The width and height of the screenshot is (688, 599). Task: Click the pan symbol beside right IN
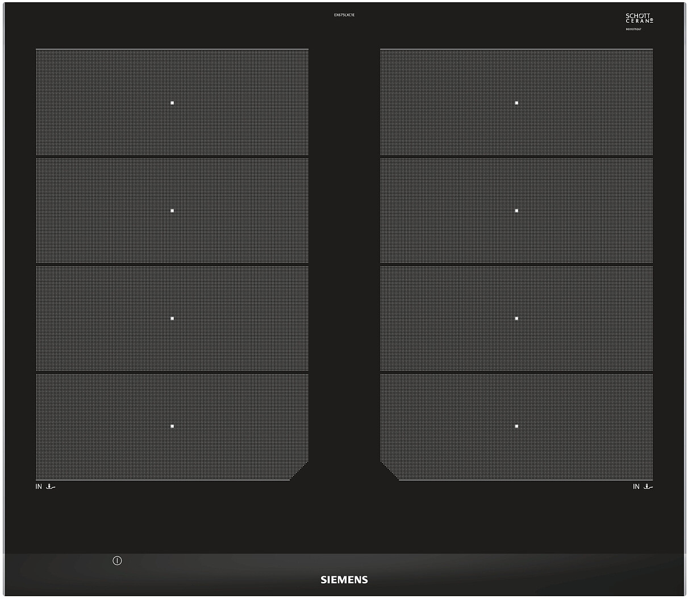coord(648,487)
